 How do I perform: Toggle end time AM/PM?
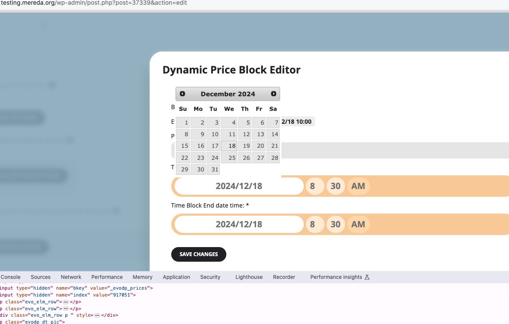[358, 224]
